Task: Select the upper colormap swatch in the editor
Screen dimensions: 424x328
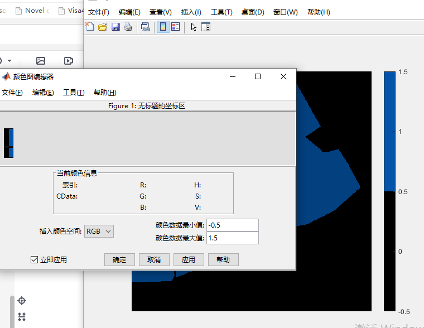Action: coord(8,137)
